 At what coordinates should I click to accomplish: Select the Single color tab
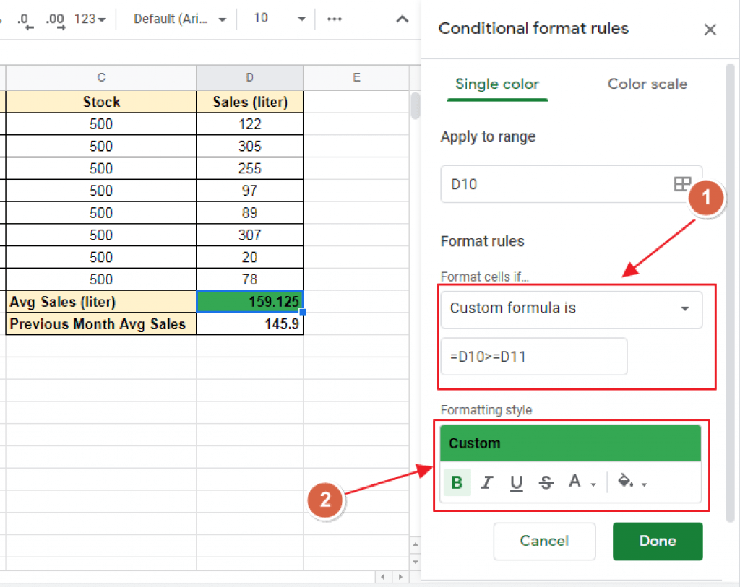[497, 84]
